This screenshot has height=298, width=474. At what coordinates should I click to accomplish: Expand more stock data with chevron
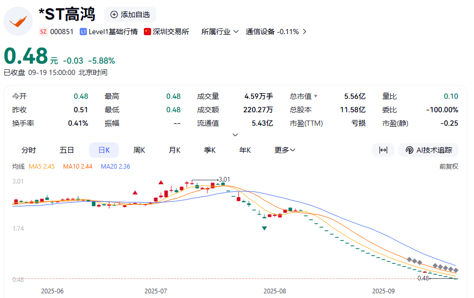pyautogui.click(x=235, y=135)
